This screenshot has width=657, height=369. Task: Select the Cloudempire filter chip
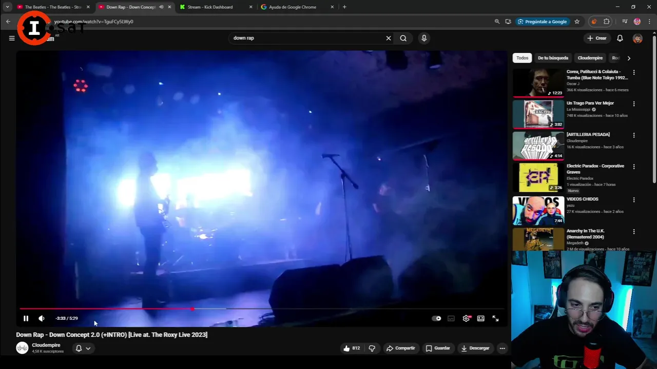[590, 58]
